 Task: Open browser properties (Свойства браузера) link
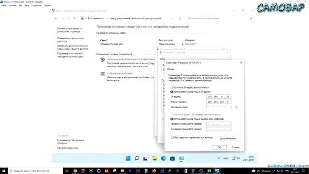coord(68,148)
